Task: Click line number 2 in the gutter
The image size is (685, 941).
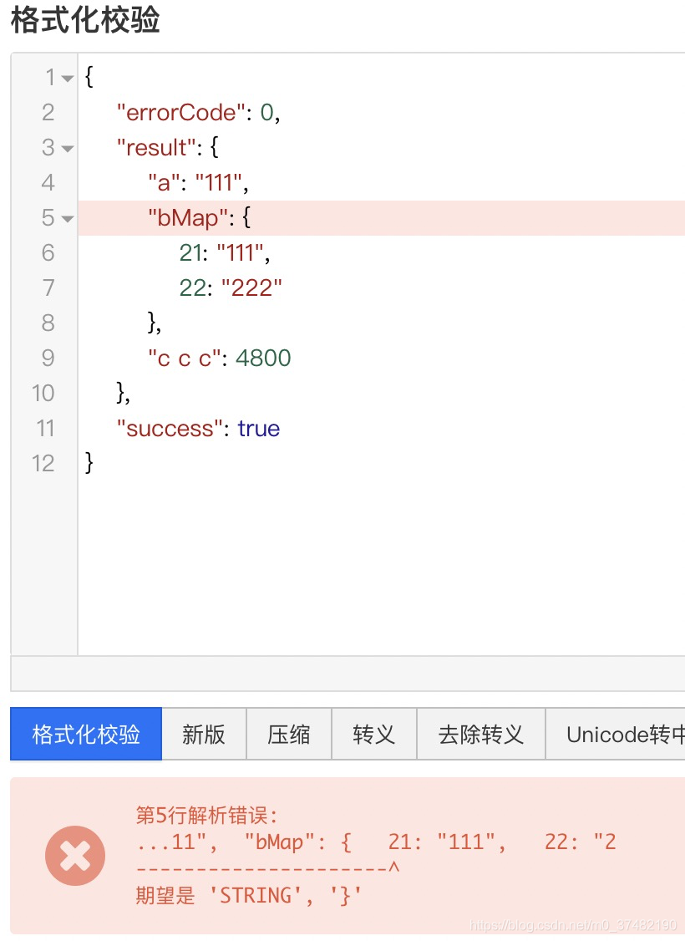Action: [48, 112]
